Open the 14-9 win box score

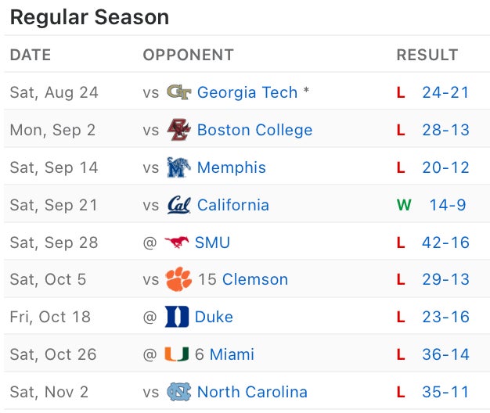448,205
